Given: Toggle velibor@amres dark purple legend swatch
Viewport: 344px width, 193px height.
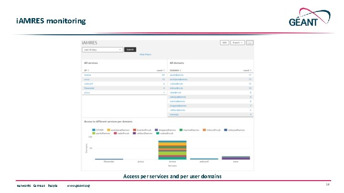Looking at the screenshot, I should 134,133.
